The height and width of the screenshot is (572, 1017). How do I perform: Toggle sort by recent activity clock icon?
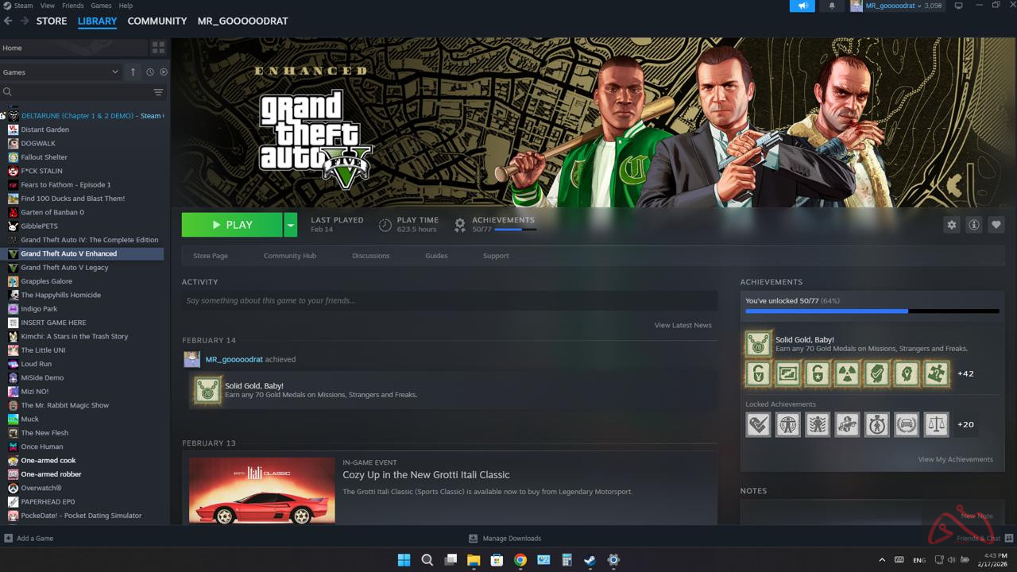(x=149, y=72)
